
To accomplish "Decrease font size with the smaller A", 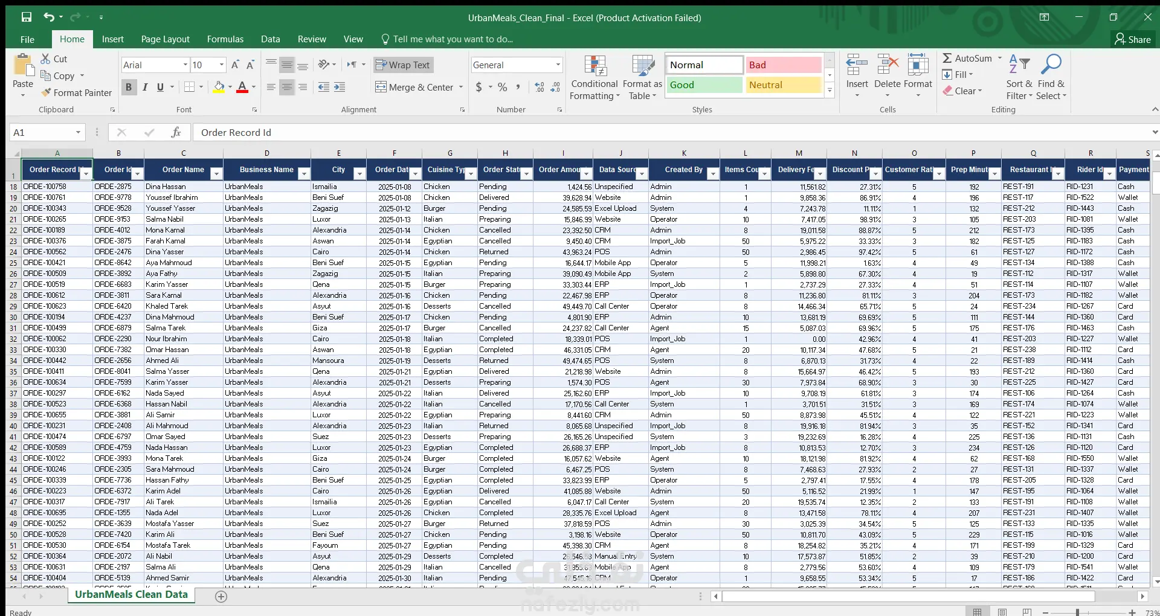I will 251,65.
